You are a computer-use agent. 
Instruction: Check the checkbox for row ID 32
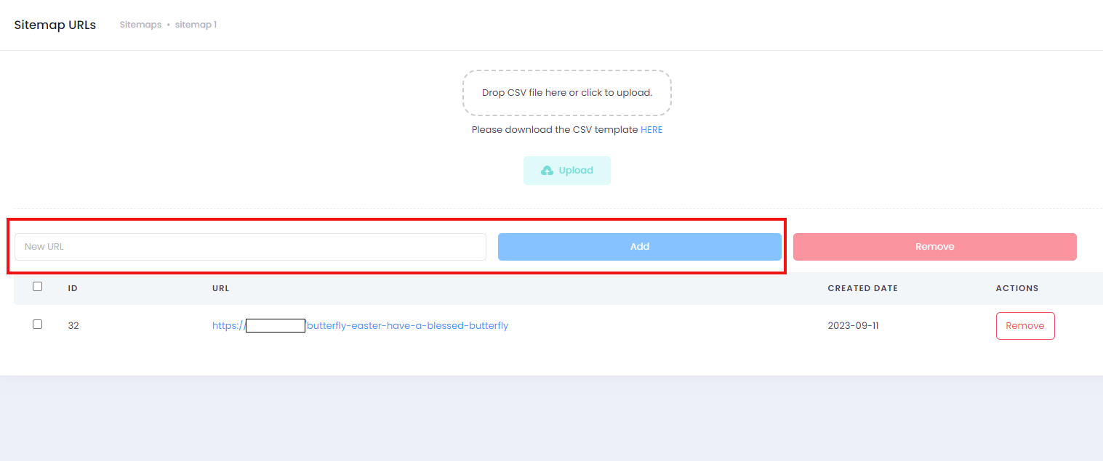point(38,325)
